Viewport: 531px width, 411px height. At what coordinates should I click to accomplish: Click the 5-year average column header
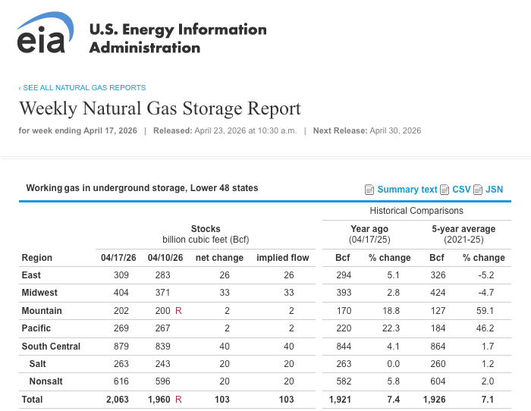(463, 229)
